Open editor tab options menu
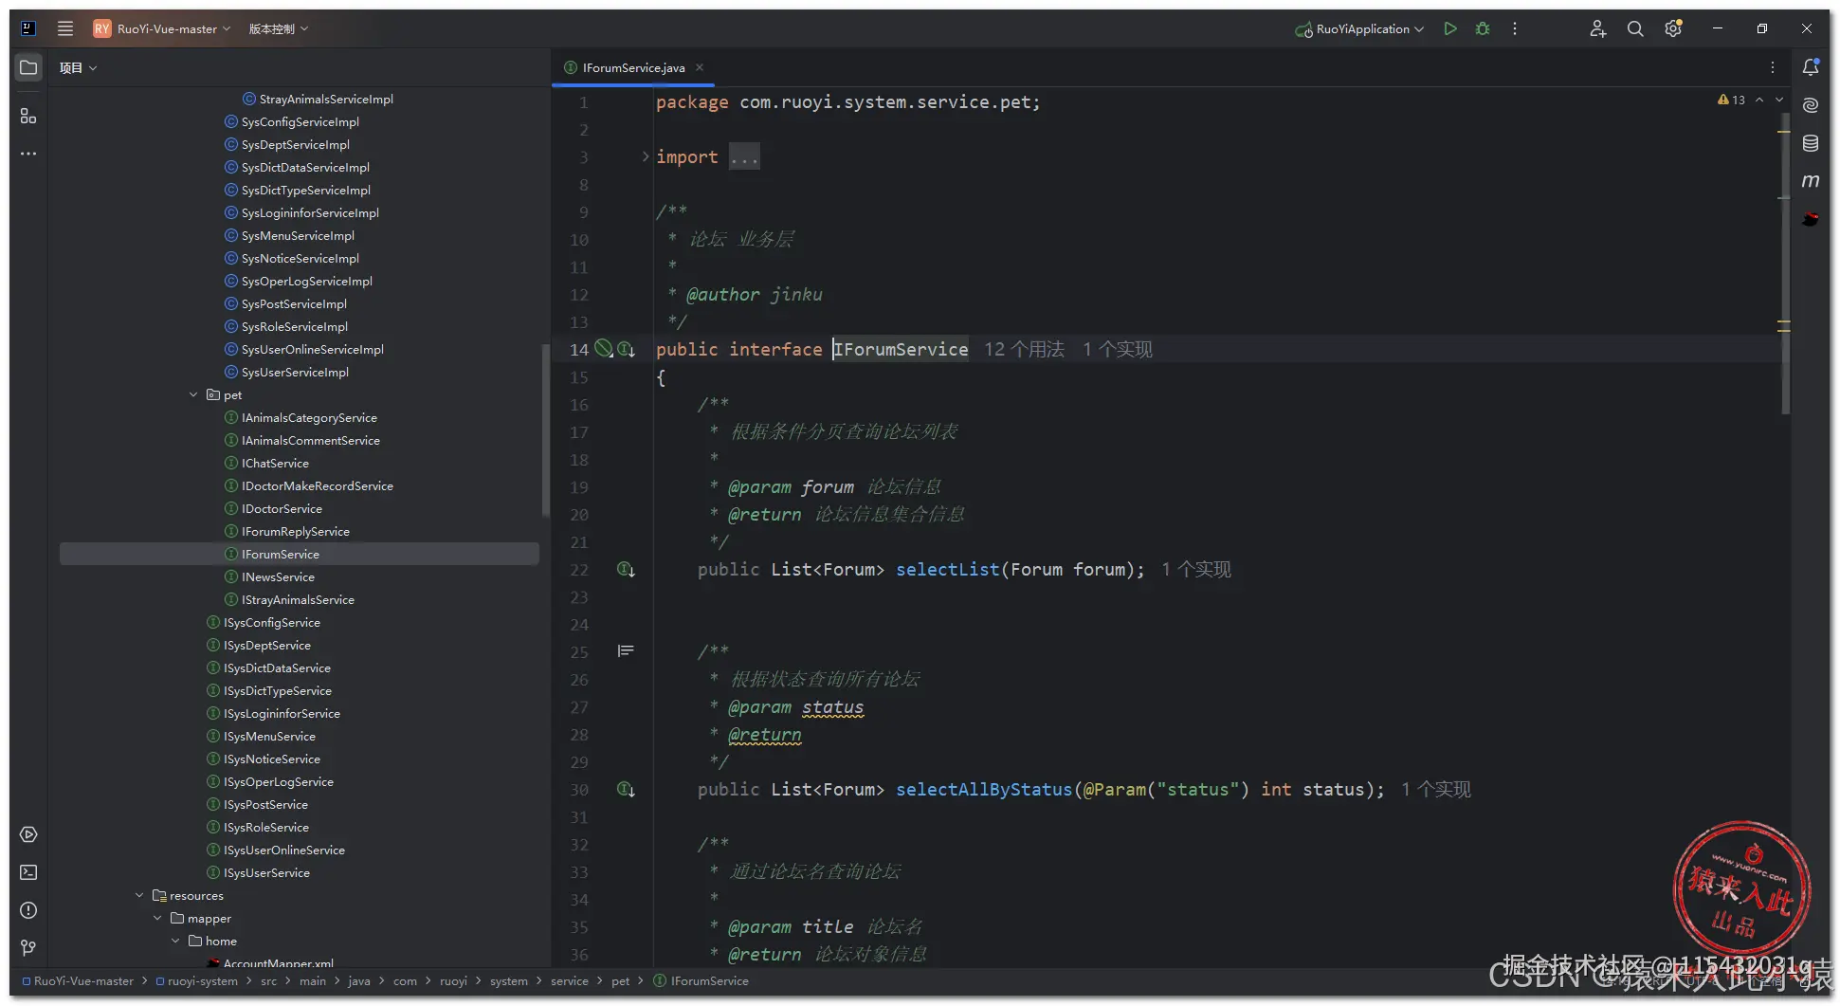This screenshot has height=1006, width=1840. coord(1773,67)
